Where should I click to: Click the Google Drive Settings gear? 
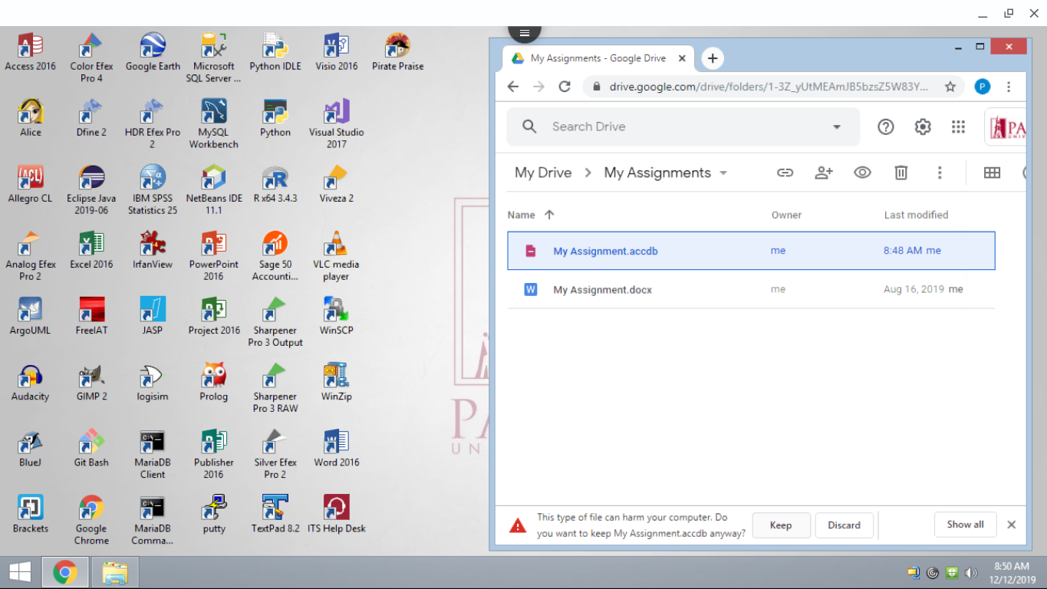coord(923,127)
